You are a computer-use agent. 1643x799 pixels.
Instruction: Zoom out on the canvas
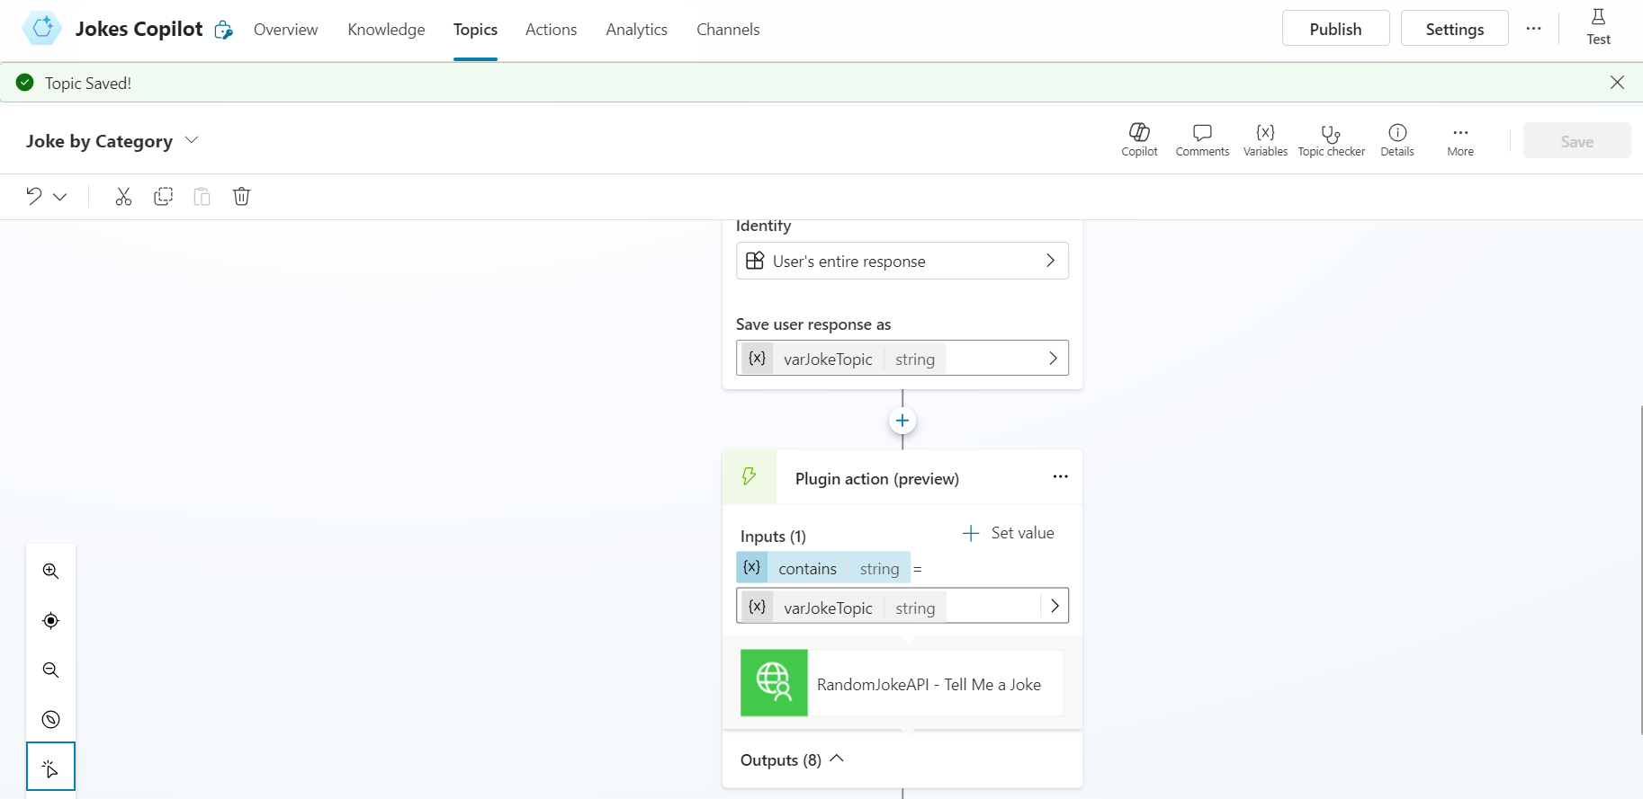pyautogui.click(x=51, y=670)
